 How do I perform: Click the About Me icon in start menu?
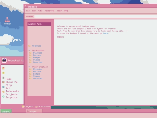click(x=3, y=82)
